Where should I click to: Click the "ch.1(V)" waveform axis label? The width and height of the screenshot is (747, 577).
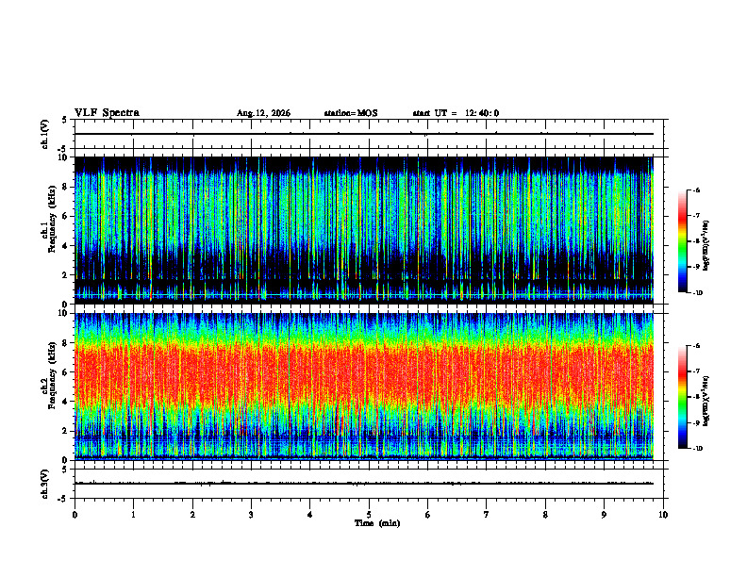point(44,134)
